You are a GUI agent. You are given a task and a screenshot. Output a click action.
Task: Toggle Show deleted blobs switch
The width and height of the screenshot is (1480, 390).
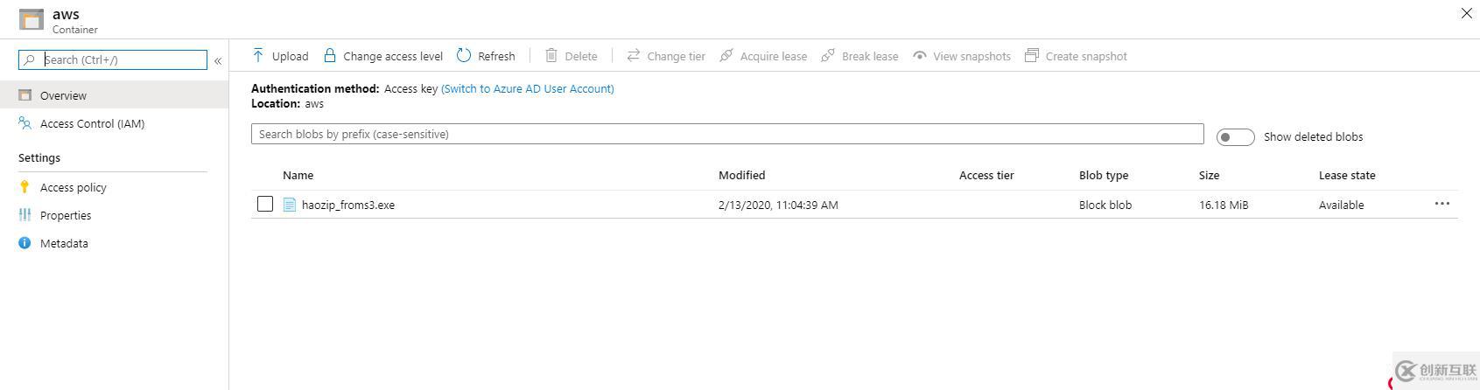point(1235,137)
